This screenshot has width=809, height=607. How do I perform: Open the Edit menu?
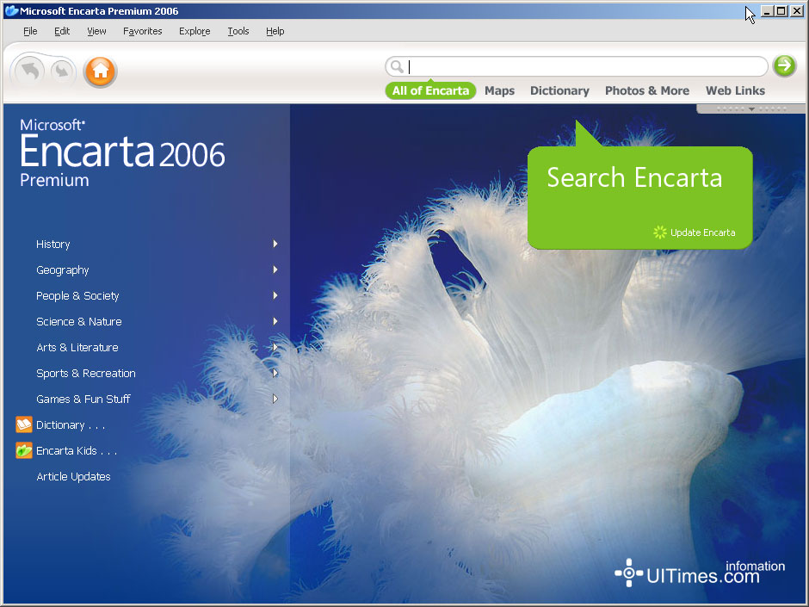click(x=62, y=31)
